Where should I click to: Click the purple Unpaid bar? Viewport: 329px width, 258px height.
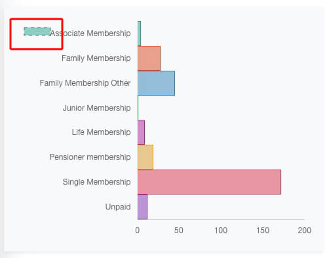142,207
